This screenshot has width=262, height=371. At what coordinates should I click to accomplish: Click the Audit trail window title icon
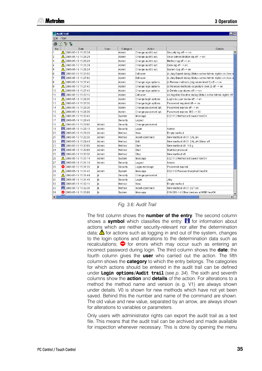(54, 34)
